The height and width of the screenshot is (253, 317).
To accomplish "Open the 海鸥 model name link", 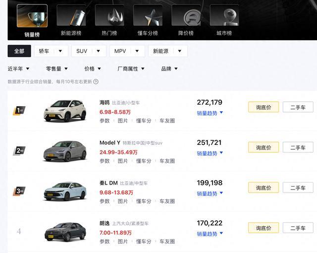I will 105,103.
